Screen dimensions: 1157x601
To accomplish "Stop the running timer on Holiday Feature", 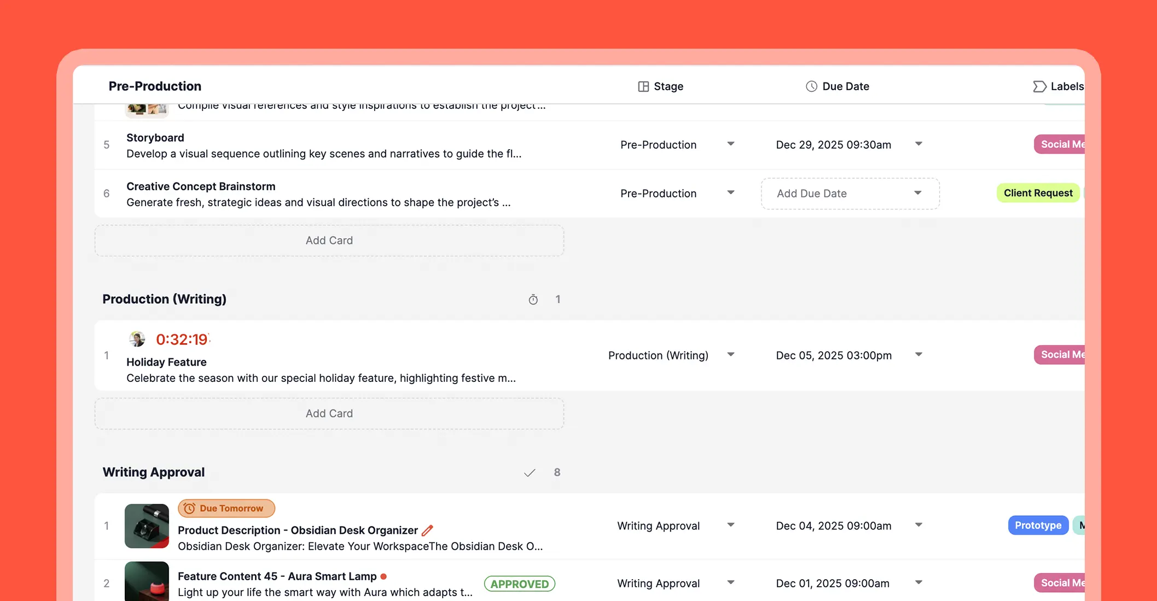I will (183, 339).
